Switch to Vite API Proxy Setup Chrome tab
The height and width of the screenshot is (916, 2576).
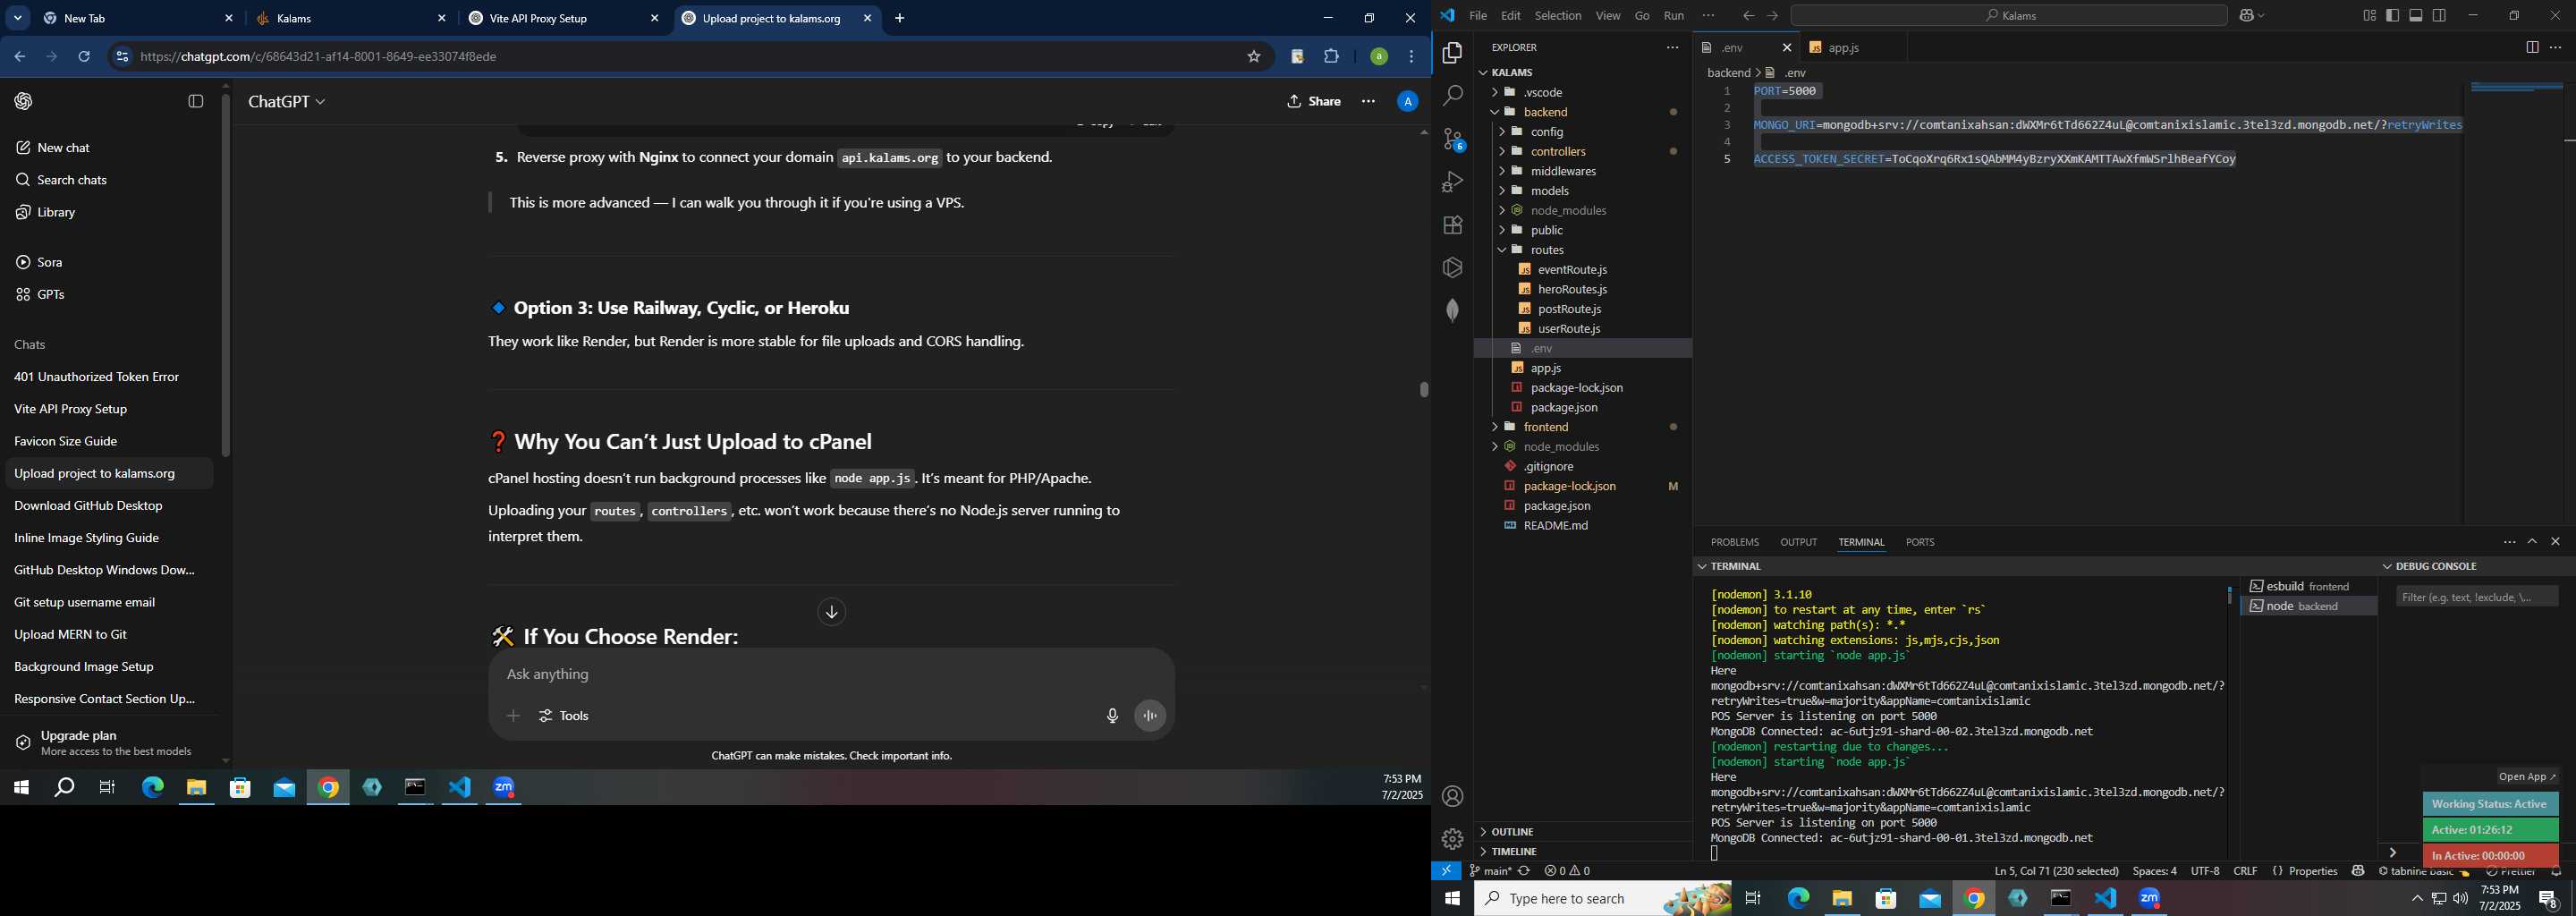click(564, 19)
